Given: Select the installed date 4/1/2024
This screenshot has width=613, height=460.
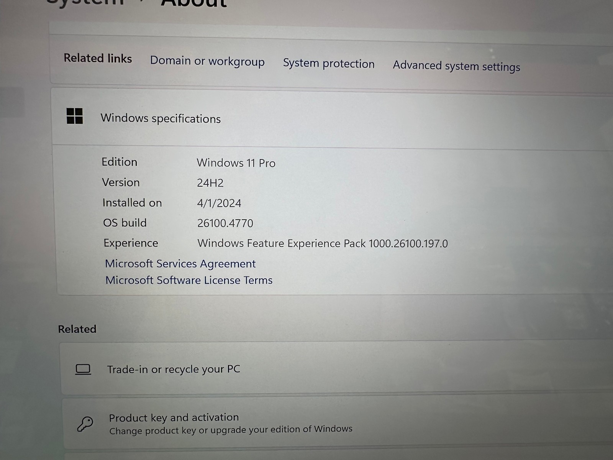Looking at the screenshot, I should click(x=219, y=203).
